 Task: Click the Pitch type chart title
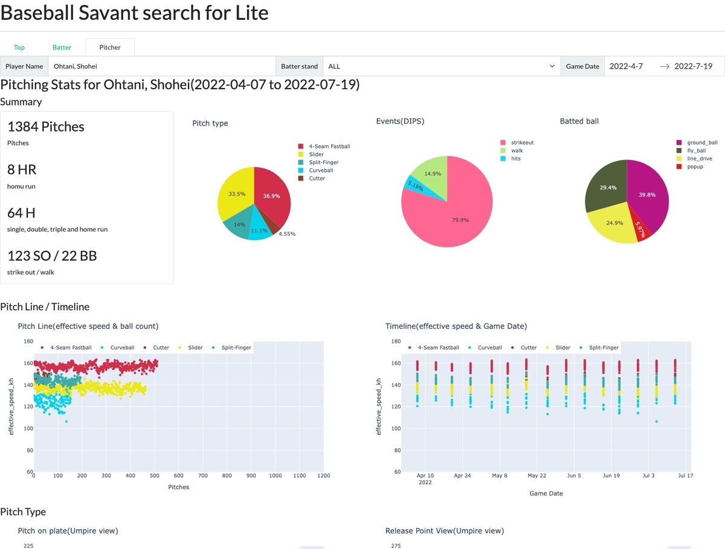click(210, 123)
